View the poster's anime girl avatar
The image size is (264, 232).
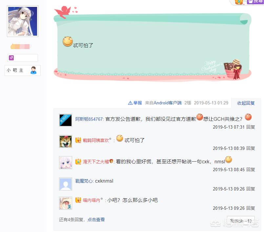(x=23, y=21)
